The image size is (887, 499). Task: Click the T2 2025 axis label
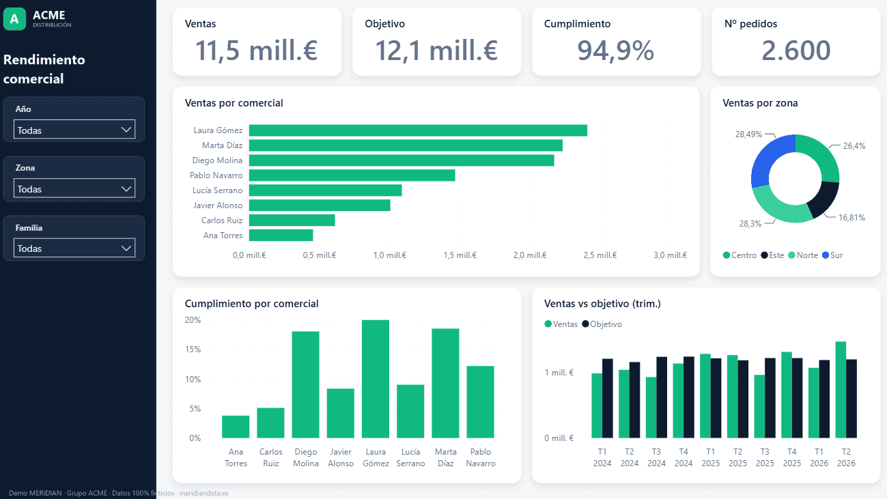pyautogui.click(x=737, y=457)
